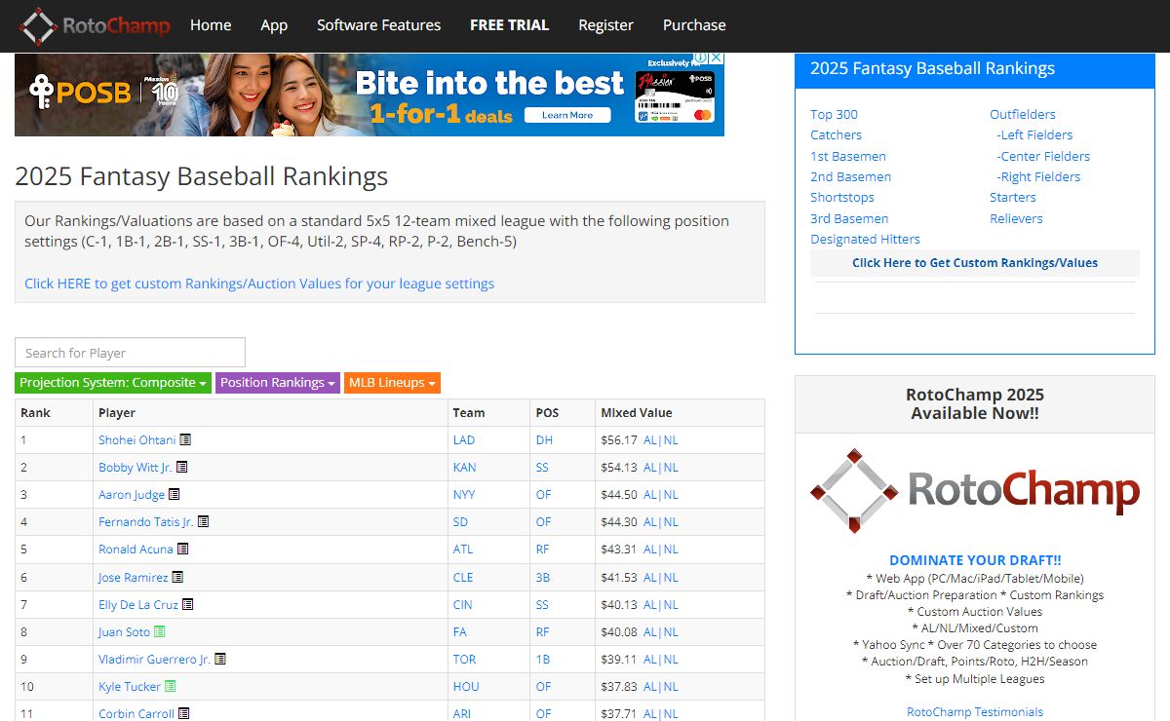1170x721 pixels.
Task: Open notes icon beside Fernando Tatis Jr.
Action: (x=203, y=522)
